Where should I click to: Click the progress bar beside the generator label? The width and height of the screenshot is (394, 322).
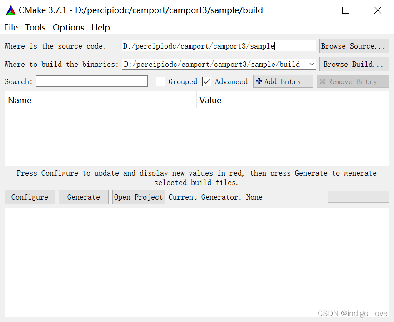point(358,197)
